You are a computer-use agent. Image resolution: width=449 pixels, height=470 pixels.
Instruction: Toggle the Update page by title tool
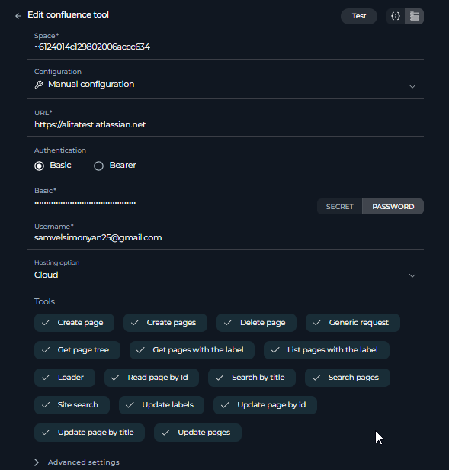[x=89, y=433]
